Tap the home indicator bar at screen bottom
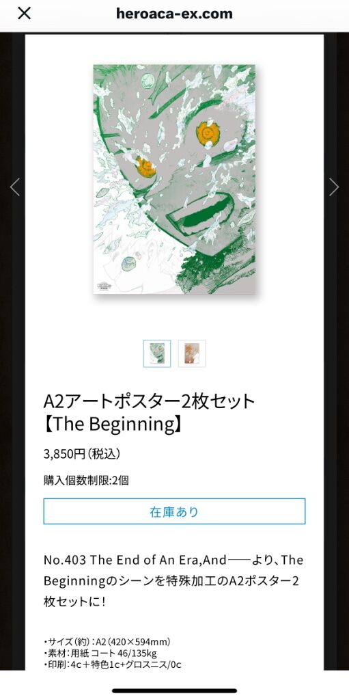 (x=175, y=690)
